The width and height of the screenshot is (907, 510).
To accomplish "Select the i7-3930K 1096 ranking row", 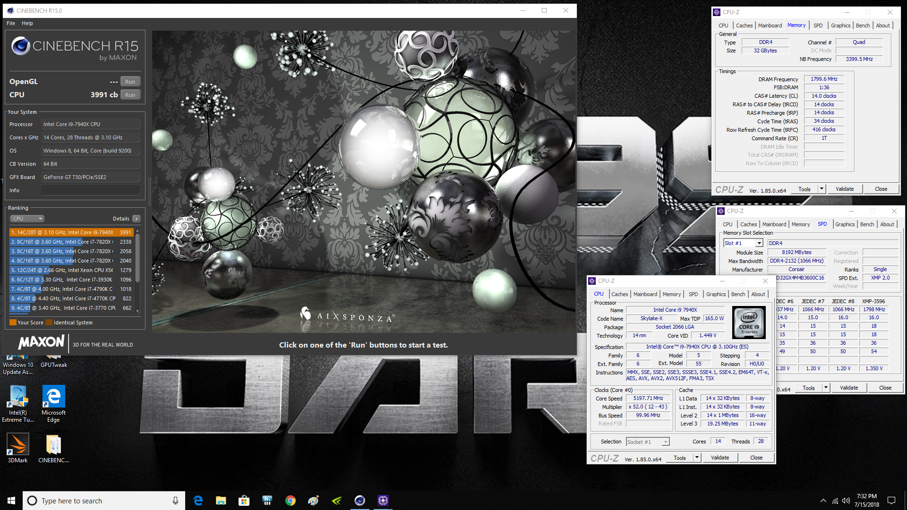I will [71, 280].
